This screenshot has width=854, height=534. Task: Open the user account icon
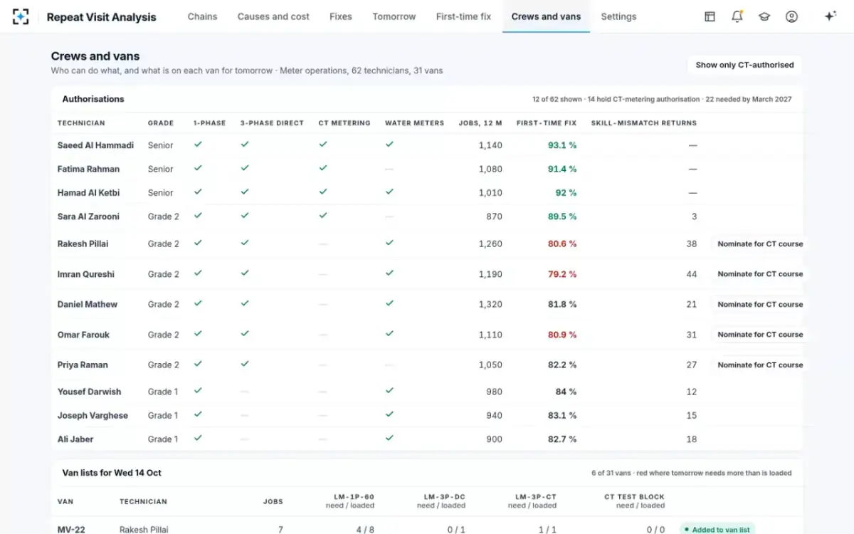[x=791, y=16]
